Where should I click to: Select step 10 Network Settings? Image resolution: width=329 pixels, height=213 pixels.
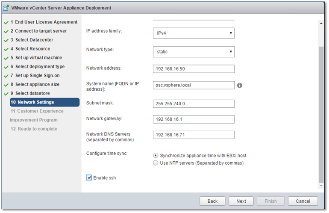coord(45,102)
